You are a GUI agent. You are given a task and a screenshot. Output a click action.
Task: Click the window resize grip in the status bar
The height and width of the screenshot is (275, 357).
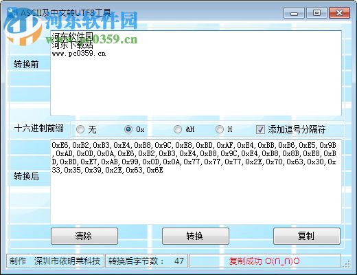pos(346,264)
